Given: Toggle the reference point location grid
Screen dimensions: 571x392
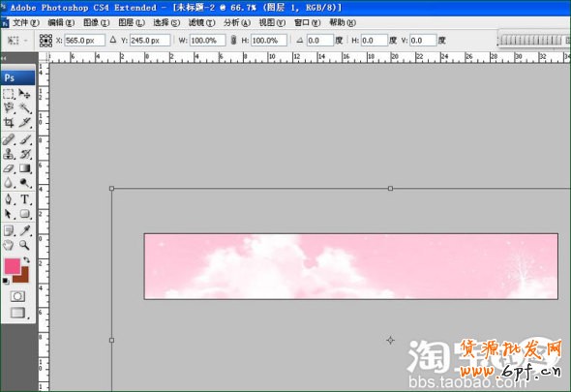Looking at the screenshot, I should tap(45, 41).
